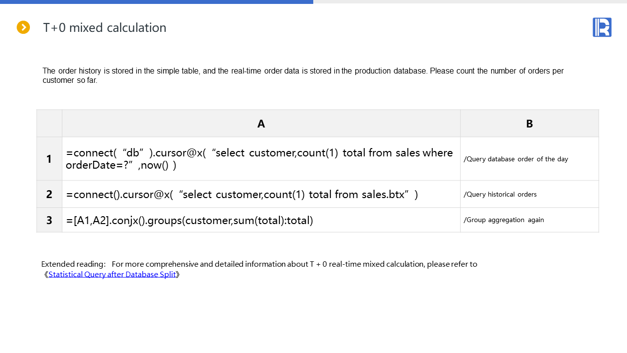Select the "Query historical orders" comment cell
This screenshot has width=627, height=353.
(x=500, y=195)
